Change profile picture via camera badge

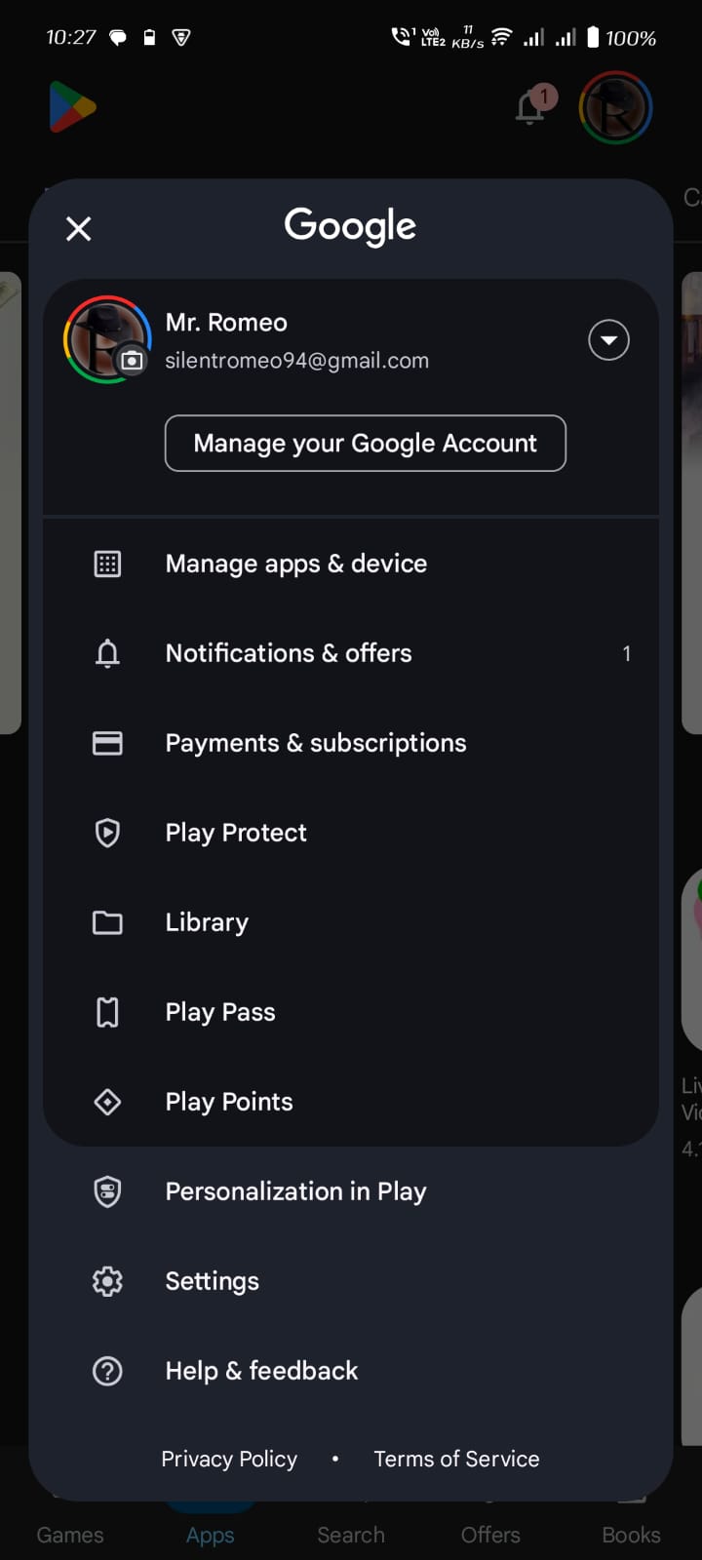click(132, 361)
